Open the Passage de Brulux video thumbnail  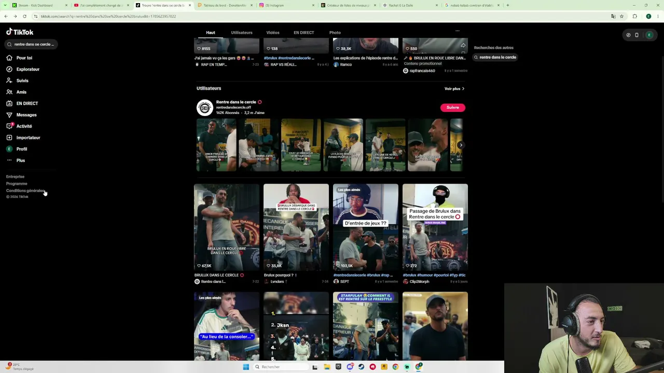point(435,227)
